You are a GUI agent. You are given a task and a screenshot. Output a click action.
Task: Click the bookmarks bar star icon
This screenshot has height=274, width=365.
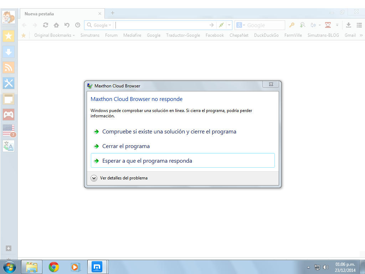point(24,35)
